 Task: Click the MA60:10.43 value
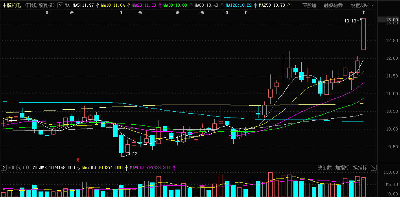point(206,5)
